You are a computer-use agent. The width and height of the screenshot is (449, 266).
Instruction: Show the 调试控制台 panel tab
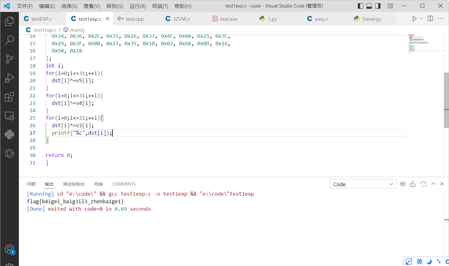point(74,184)
